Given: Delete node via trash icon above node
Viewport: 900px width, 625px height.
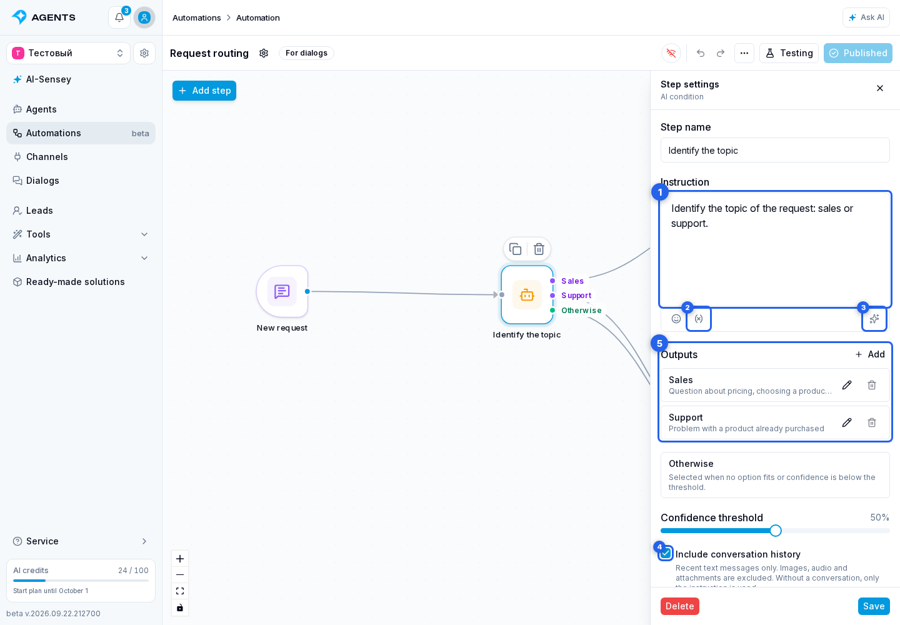Looking at the screenshot, I should pos(539,249).
